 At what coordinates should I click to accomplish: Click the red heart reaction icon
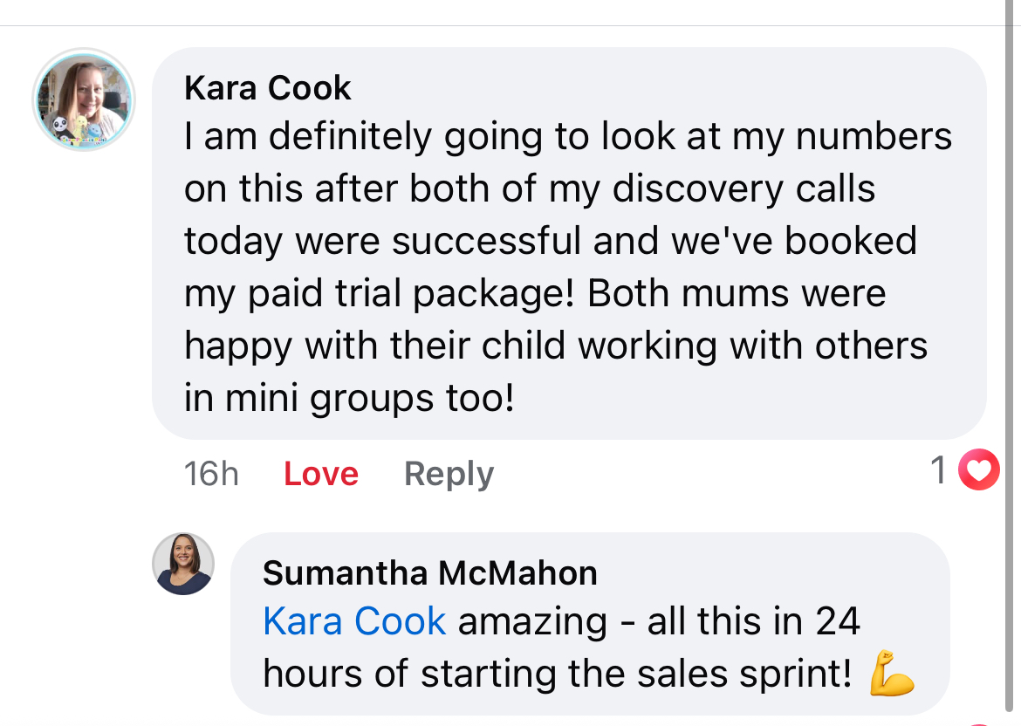point(978,471)
